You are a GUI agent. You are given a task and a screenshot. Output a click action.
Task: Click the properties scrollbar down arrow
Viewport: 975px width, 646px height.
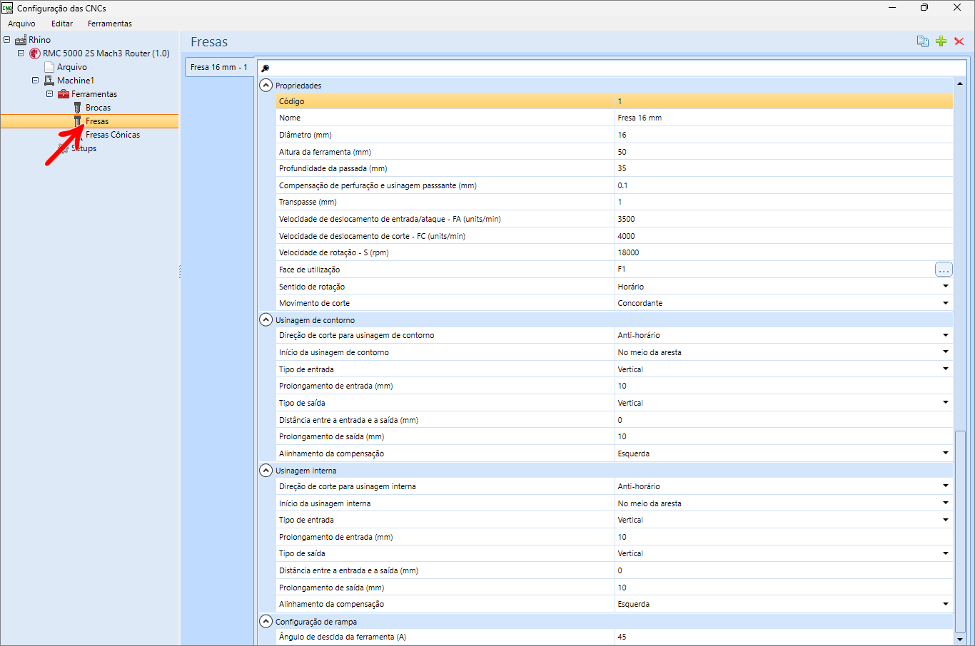click(960, 640)
